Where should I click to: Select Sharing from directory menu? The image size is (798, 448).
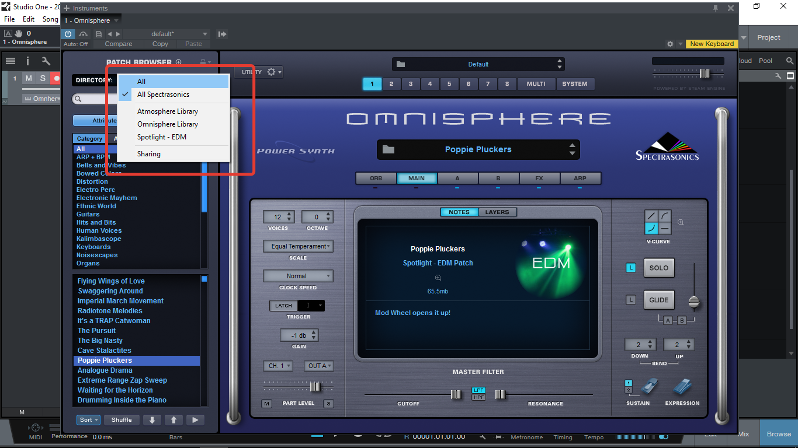[173, 154]
